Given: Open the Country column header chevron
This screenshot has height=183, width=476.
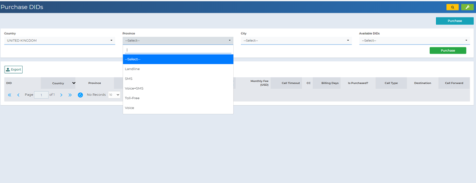Looking at the screenshot, I should pos(74,83).
